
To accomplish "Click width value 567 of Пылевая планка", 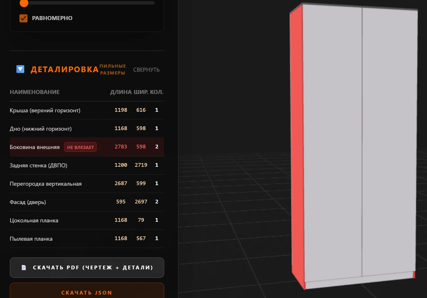I will click(x=141, y=238).
